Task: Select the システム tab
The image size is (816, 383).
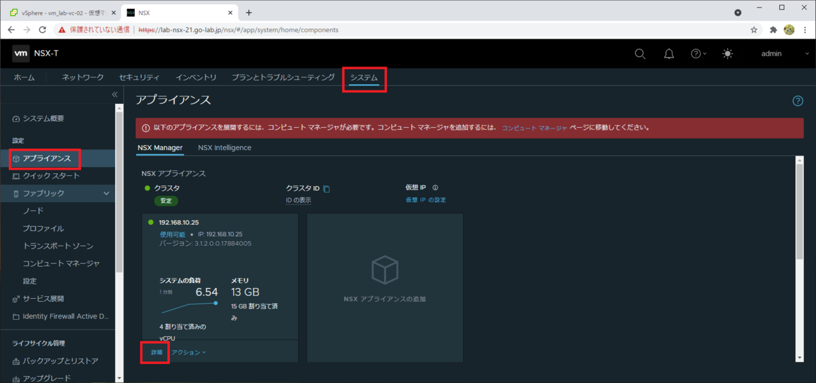Action: (x=364, y=78)
